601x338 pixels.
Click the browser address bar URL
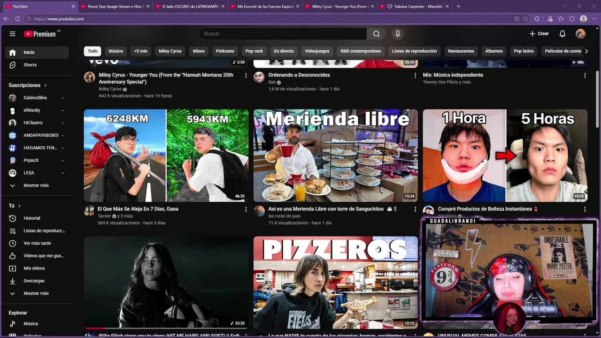tap(59, 19)
